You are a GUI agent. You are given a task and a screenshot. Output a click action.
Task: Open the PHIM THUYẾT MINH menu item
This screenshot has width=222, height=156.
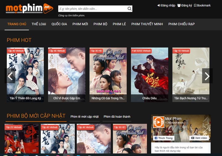coord(147,24)
